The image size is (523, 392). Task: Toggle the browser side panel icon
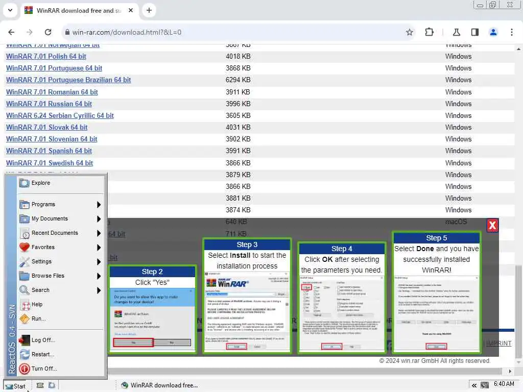[474, 32]
